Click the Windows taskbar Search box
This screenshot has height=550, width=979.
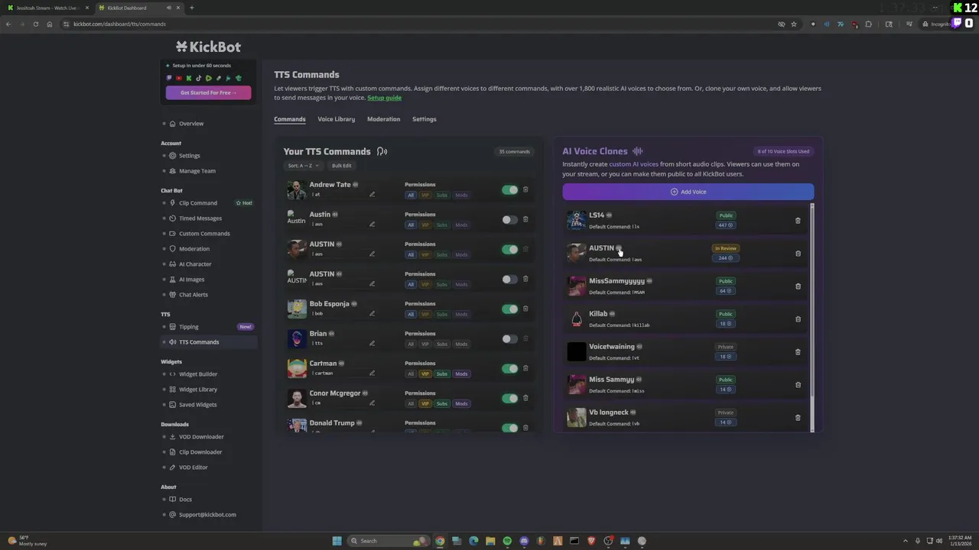pos(389,541)
